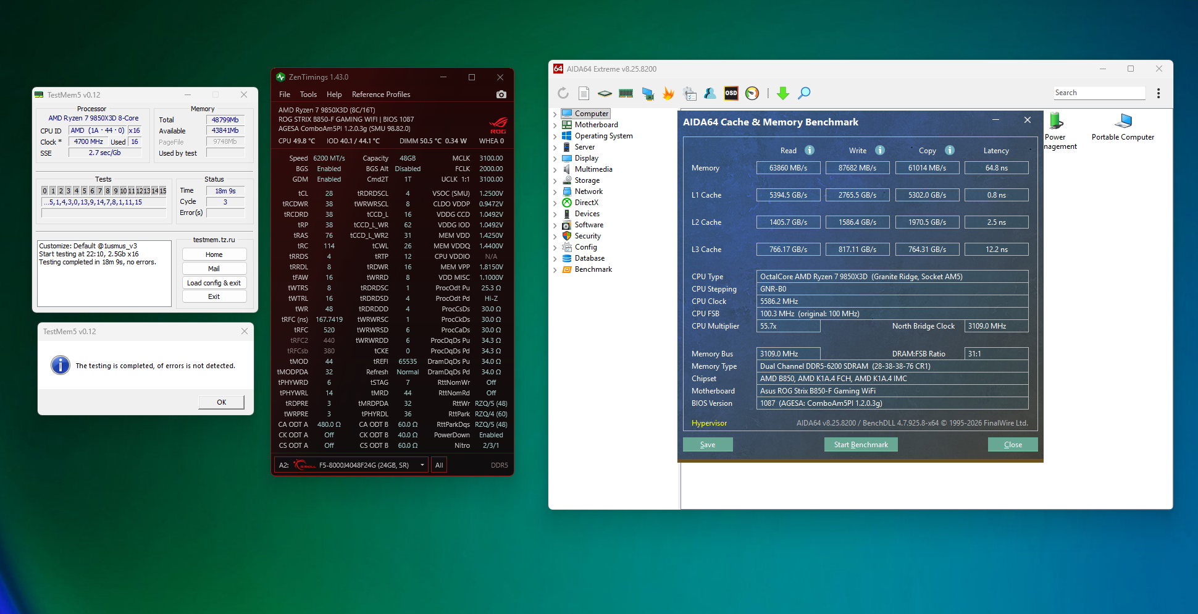Click the TestMem5 log text area
Screen dimensions: 1198x614
coord(104,274)
